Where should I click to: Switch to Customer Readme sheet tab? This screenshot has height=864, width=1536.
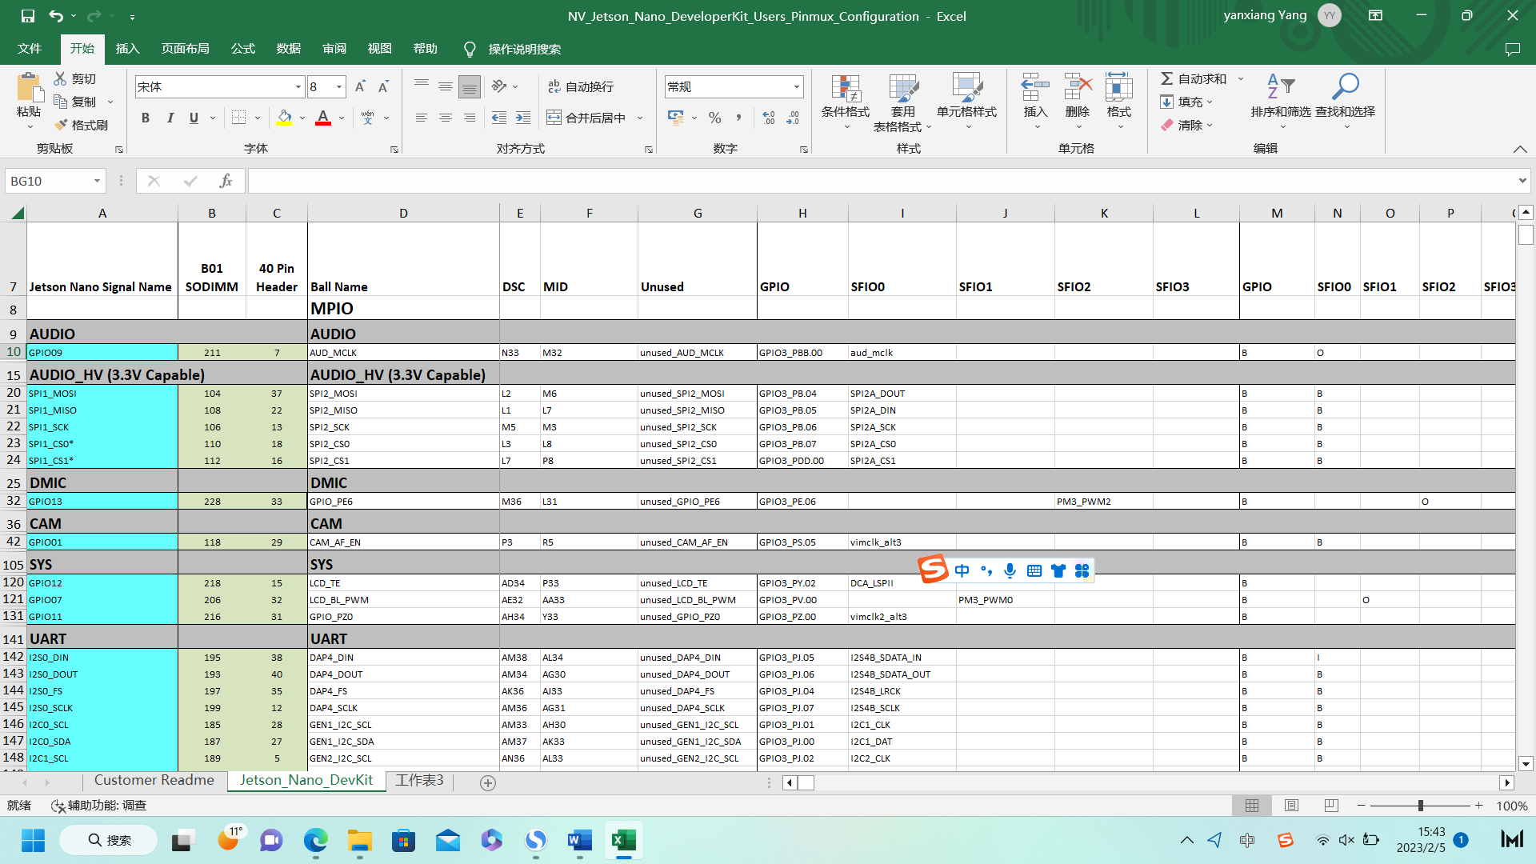(x=154, y=780)
